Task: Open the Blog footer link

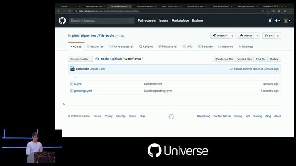Action: click(268, 116)
